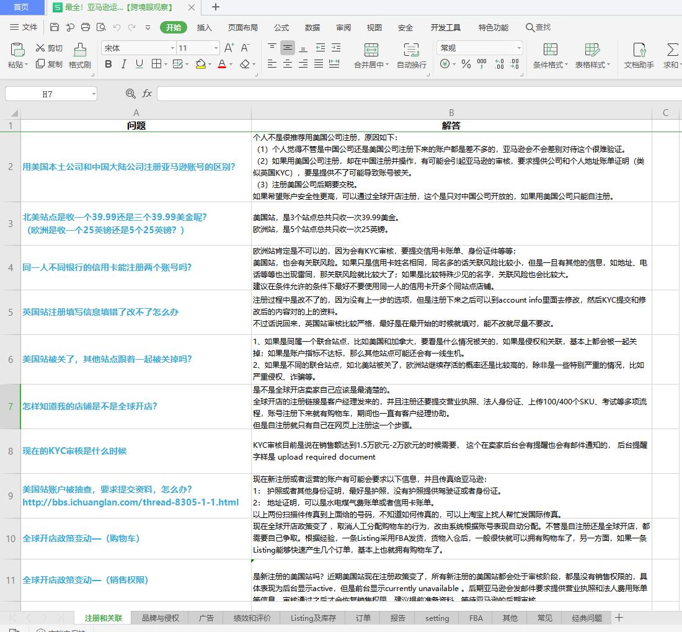Open Merge and Center icon
Viewport: 682px width, 632px height.
[371, 50]
